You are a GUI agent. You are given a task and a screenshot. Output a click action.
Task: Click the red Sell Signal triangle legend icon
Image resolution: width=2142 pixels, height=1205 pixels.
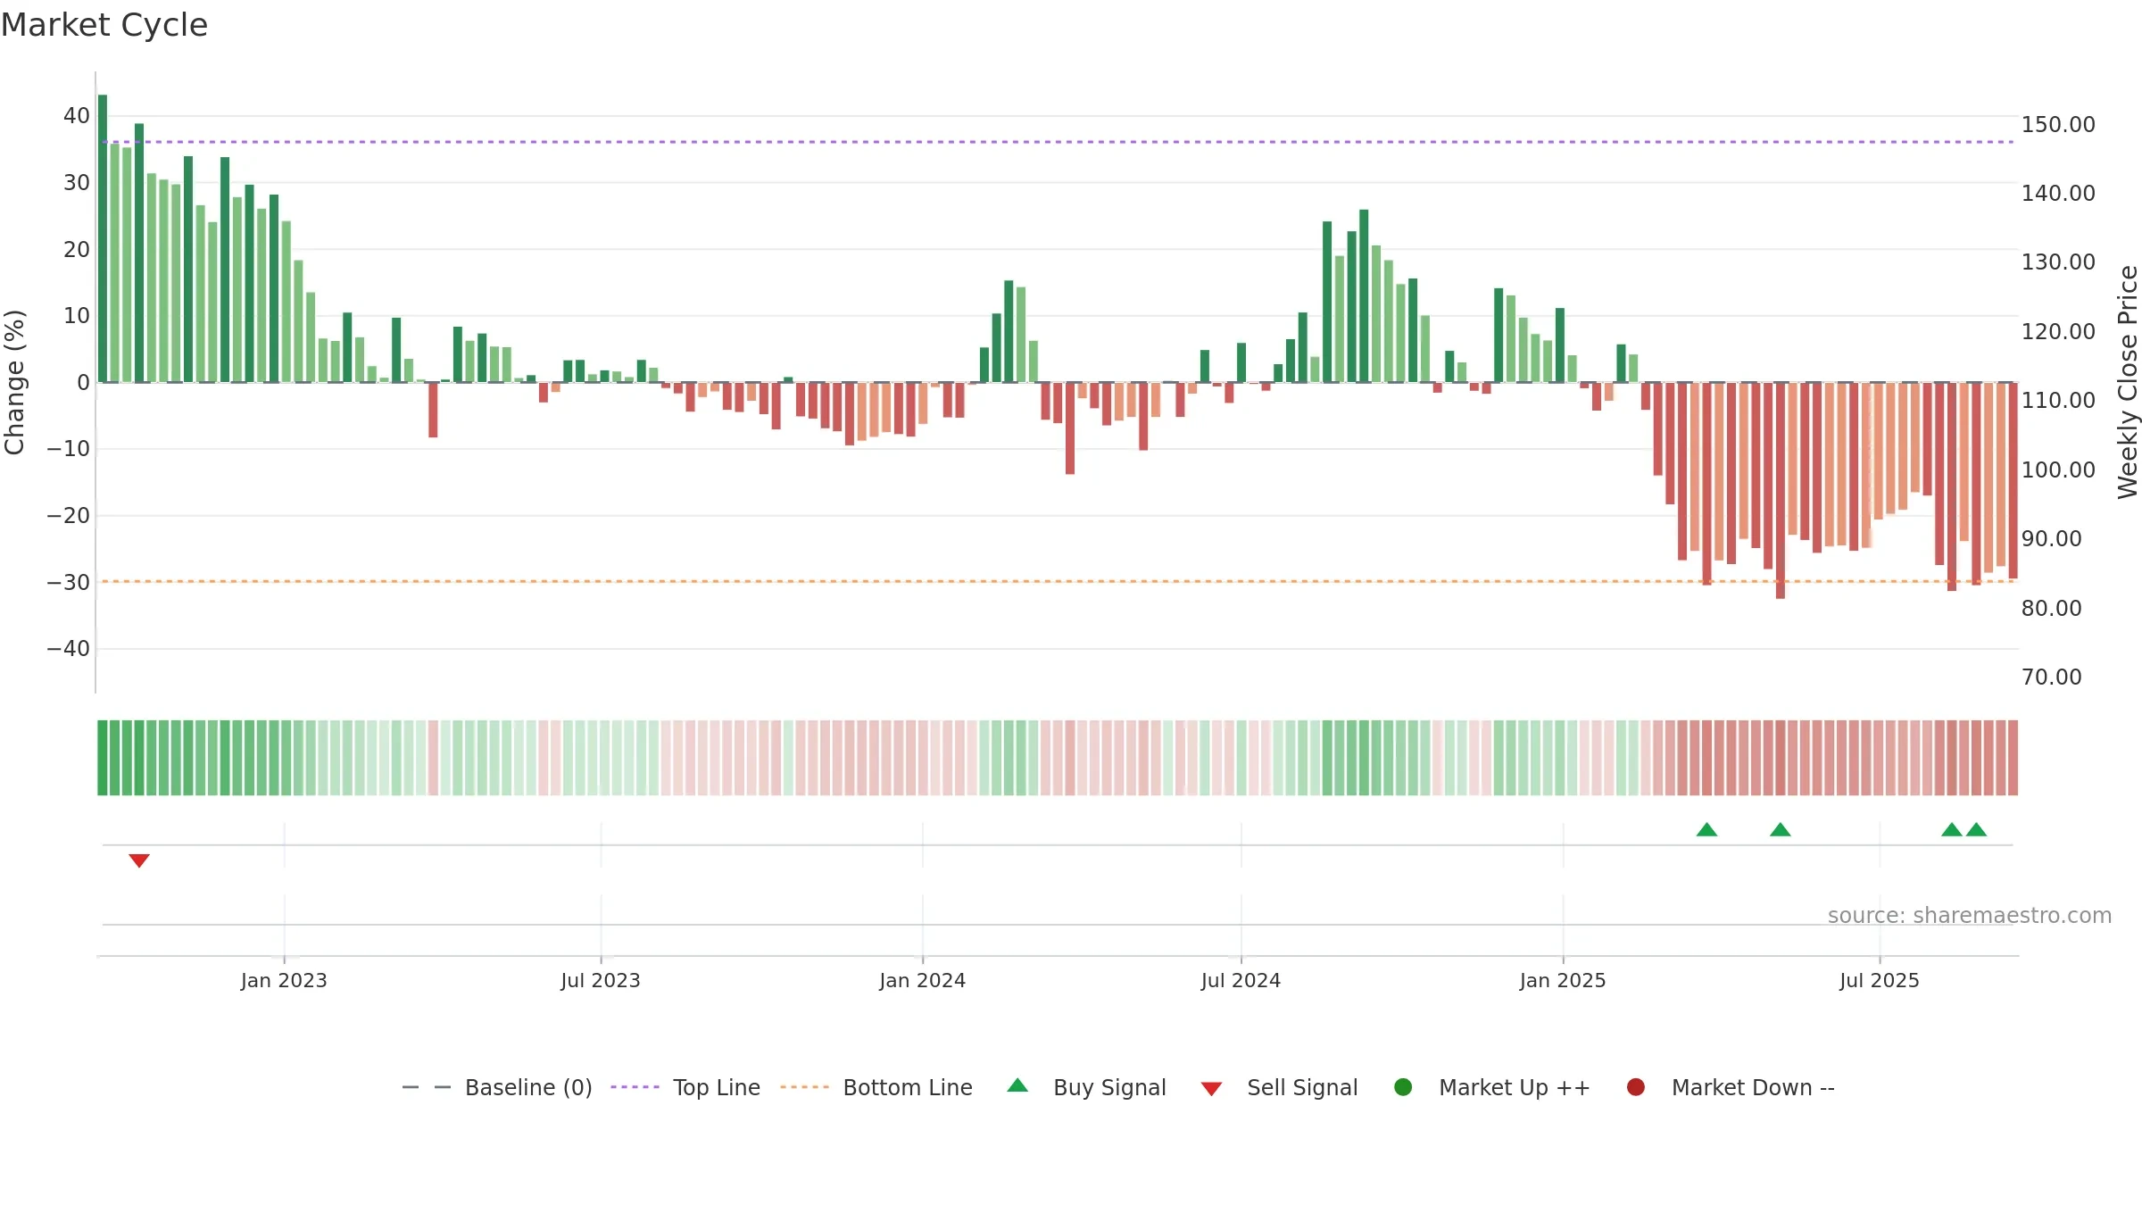[1211, 1089]
